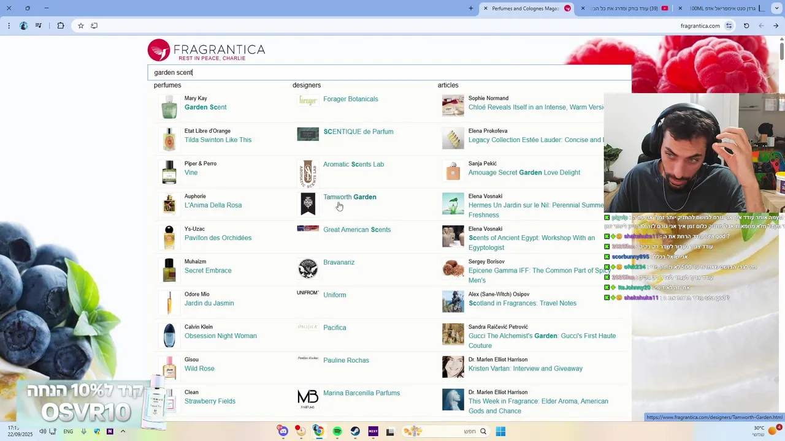Open the Secret Embrace perfume link
Image resolution: width=785 pixels, height=441 pixels.
[x=208, y=271]
